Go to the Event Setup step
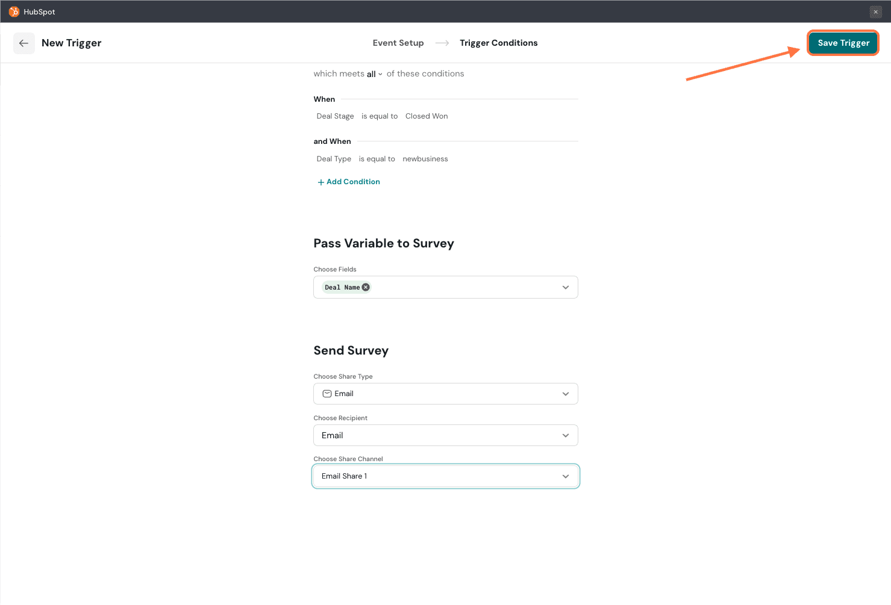 pyautogui.click(x=398, y=43)
